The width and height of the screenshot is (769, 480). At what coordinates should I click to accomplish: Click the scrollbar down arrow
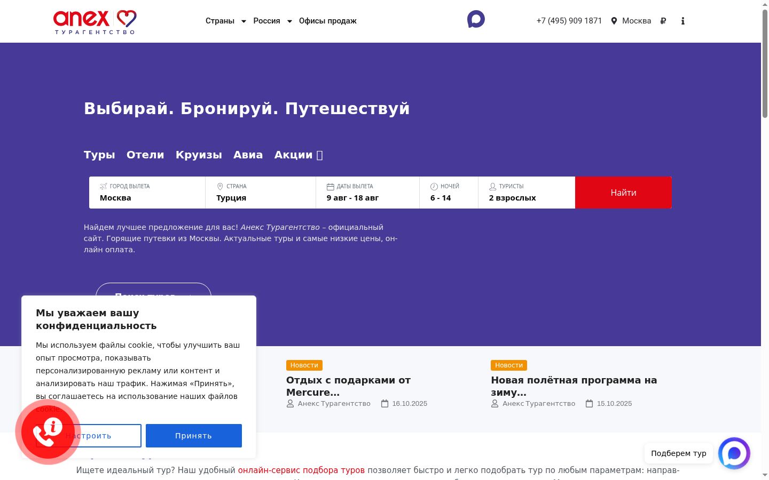pyautogui.click(x=765, y=475)
